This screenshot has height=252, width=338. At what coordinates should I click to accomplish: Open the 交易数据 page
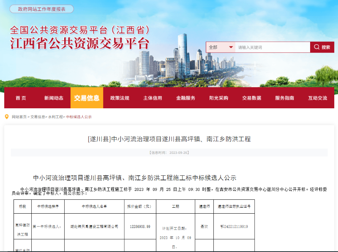(251, 98)
